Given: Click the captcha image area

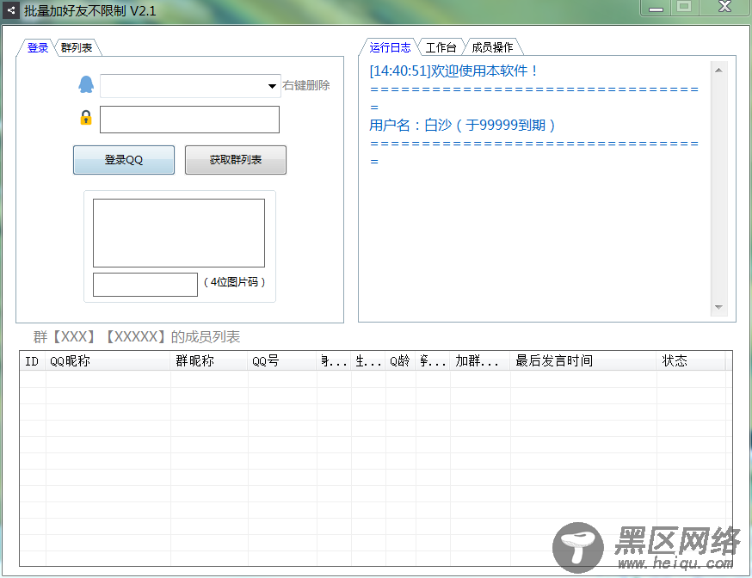Looking at the screenshot, I should (x=178, y=233).
